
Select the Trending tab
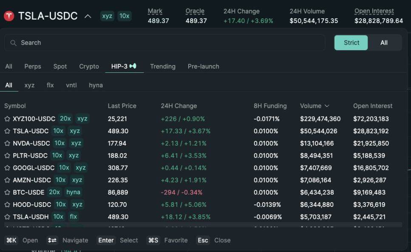coord(162,66)
